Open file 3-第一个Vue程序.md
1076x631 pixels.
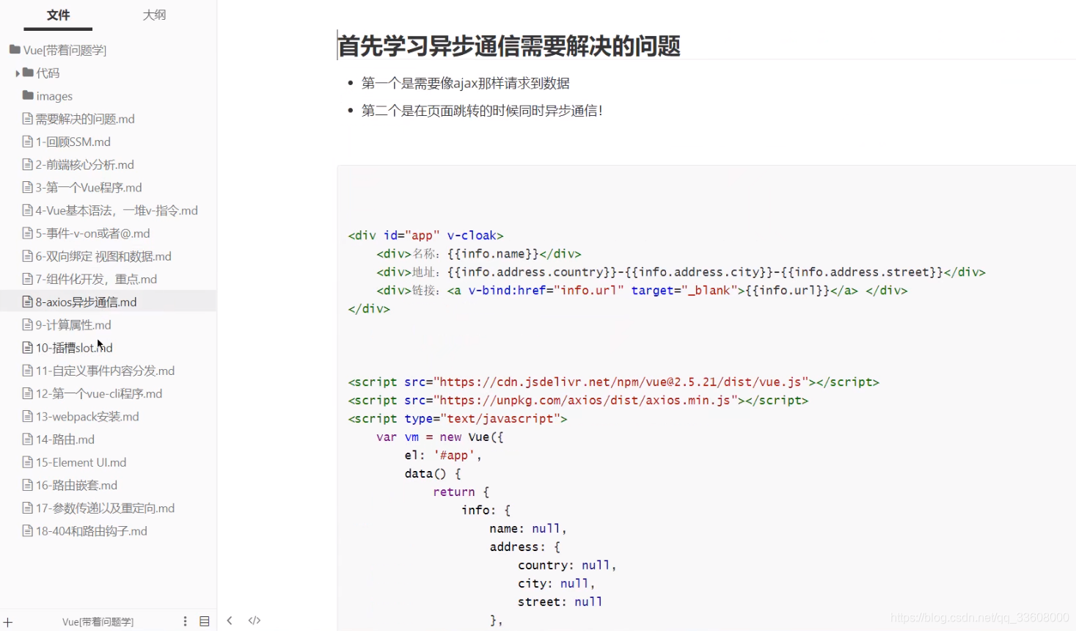point(89,187)
